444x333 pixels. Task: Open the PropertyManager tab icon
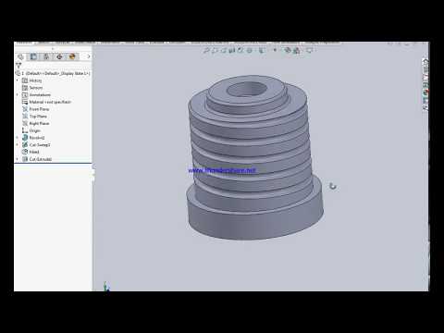click(33, 56)
